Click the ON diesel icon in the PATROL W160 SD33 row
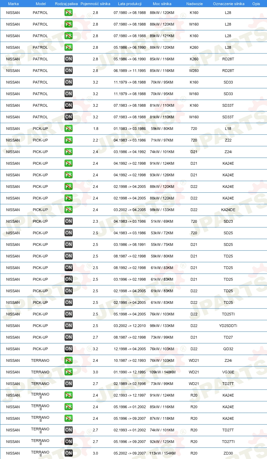This screenshot has height=459, width=267. (69, 94)
